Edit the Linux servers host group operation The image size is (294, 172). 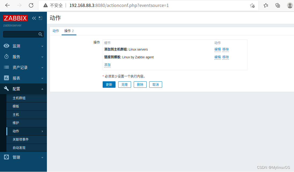click(x=218, y=49)
